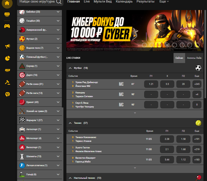Click the Athletics runner icon
Viewport: 207px width, 181px height.
(x=22, y=165)
